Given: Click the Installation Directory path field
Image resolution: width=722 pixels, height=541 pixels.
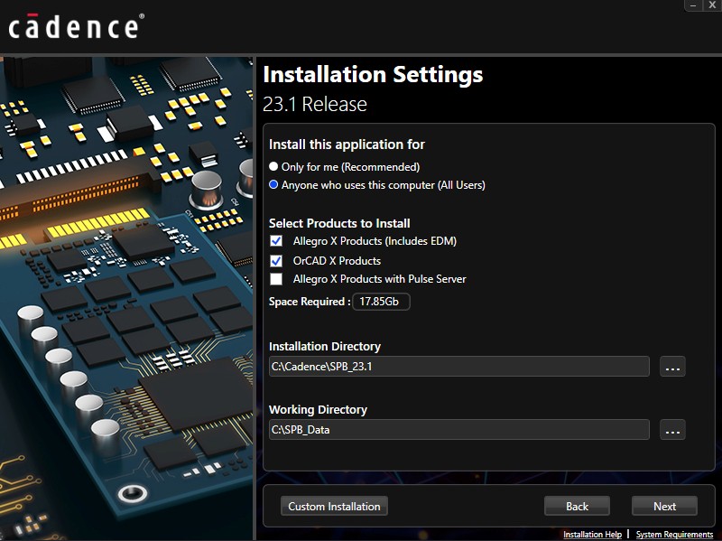Looking at the screenshot, I should point(458,367).
